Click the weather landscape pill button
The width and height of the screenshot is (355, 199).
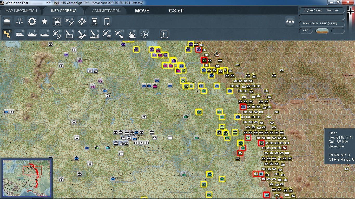pos(322,31)
